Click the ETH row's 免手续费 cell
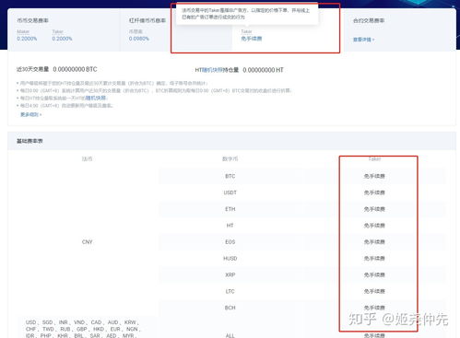Screen dimensions: 460x338 (x=374, y=209)
